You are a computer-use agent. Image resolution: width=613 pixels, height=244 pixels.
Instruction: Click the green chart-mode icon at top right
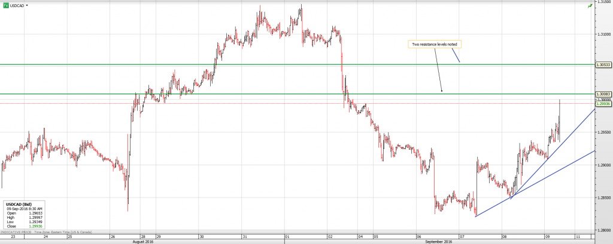tap(590, 6)
